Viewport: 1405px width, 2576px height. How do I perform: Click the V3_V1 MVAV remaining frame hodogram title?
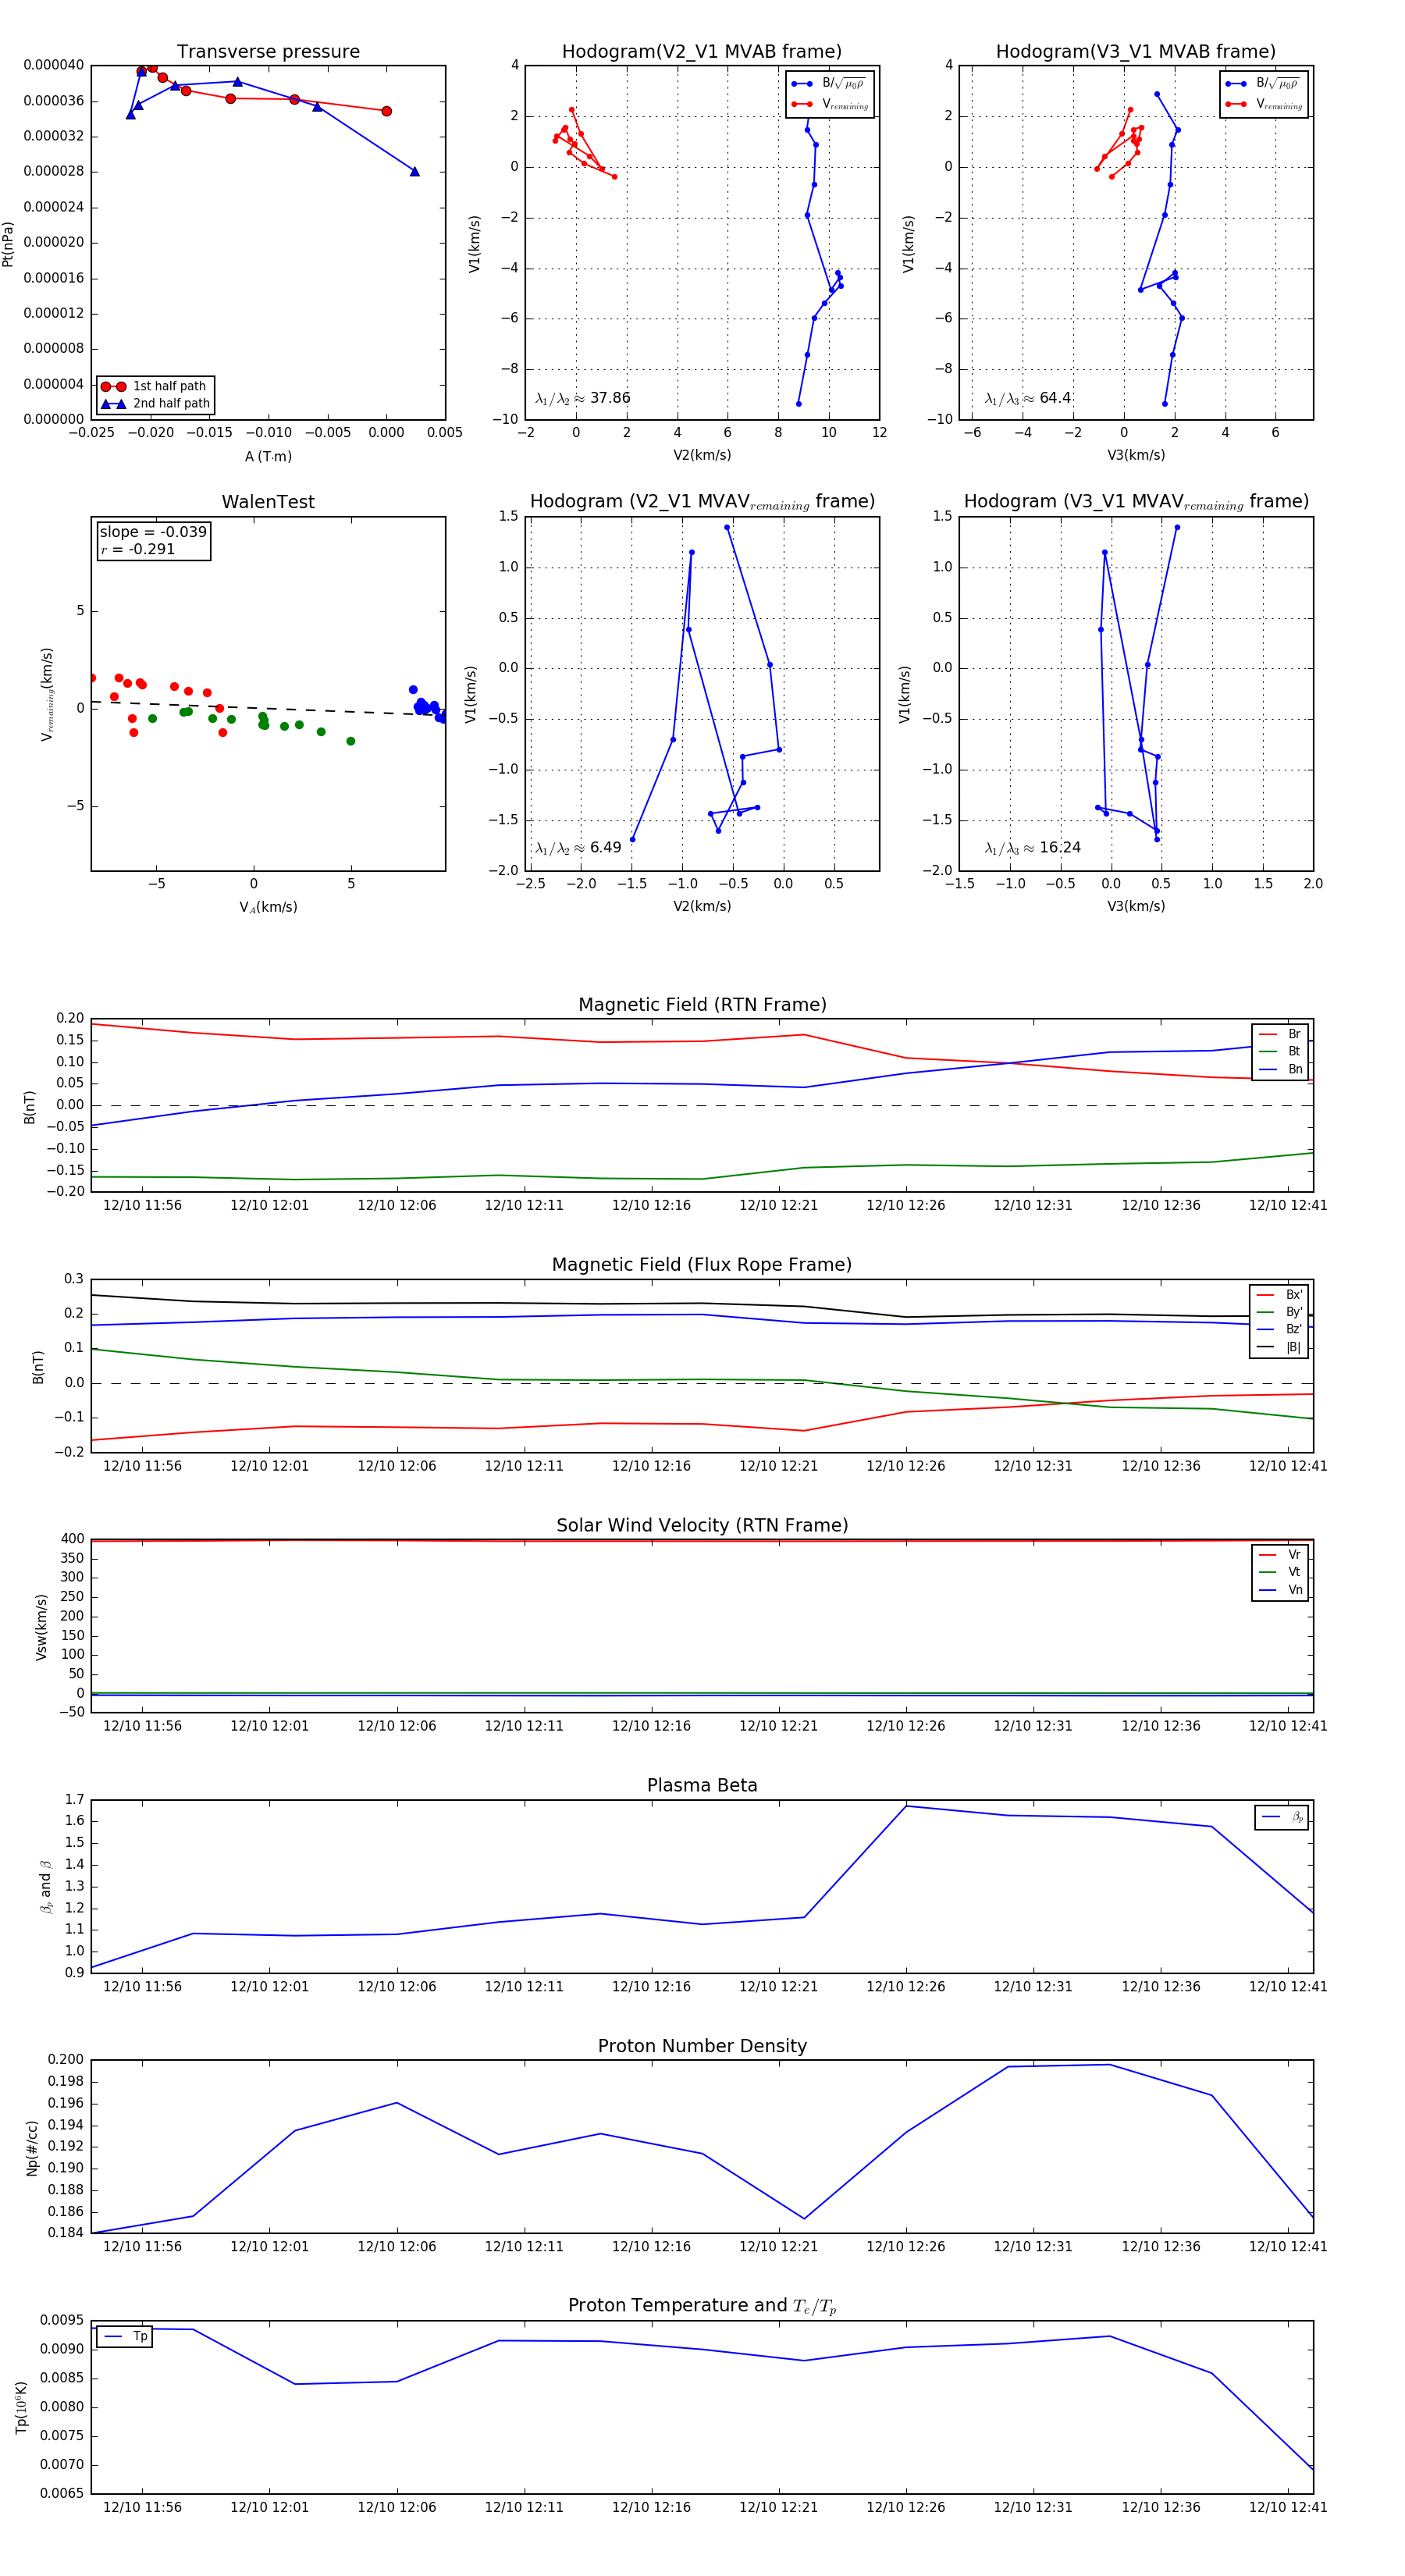pos(1136,502)
